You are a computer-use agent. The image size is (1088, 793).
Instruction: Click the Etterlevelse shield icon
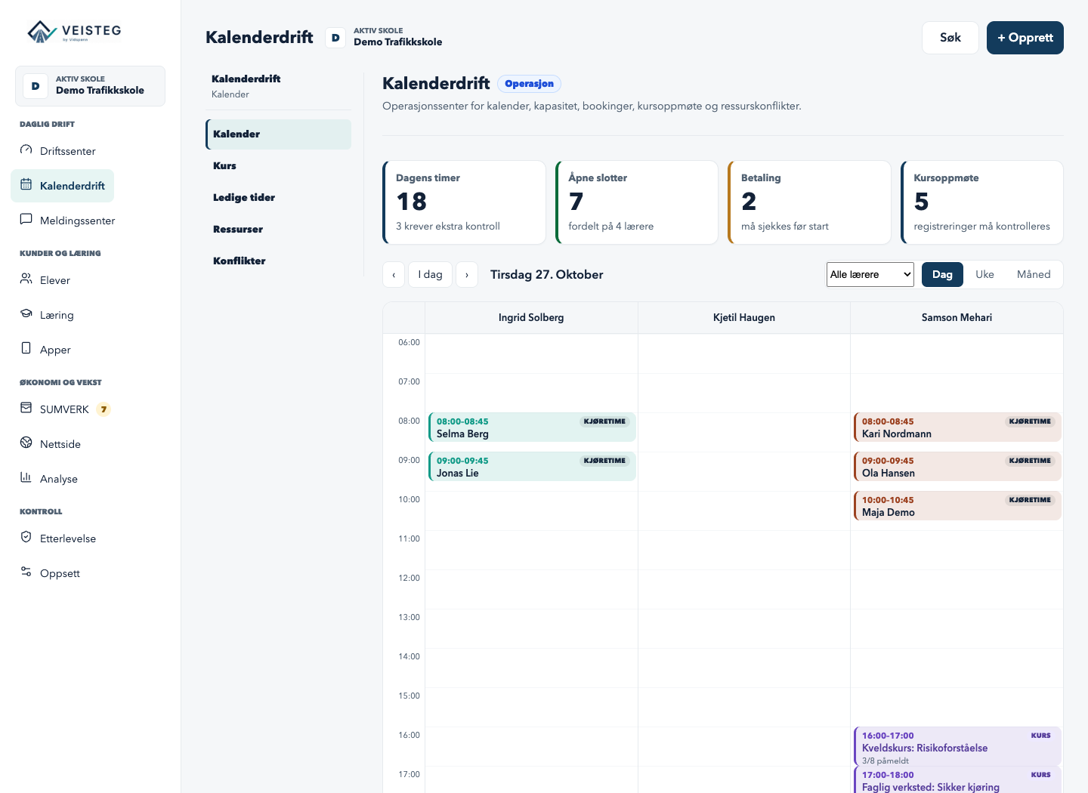26,538
